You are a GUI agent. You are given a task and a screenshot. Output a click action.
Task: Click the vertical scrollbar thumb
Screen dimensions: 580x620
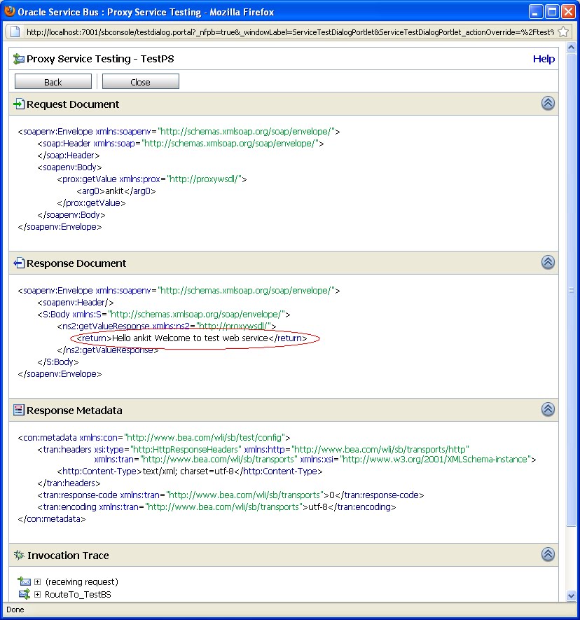571,290
